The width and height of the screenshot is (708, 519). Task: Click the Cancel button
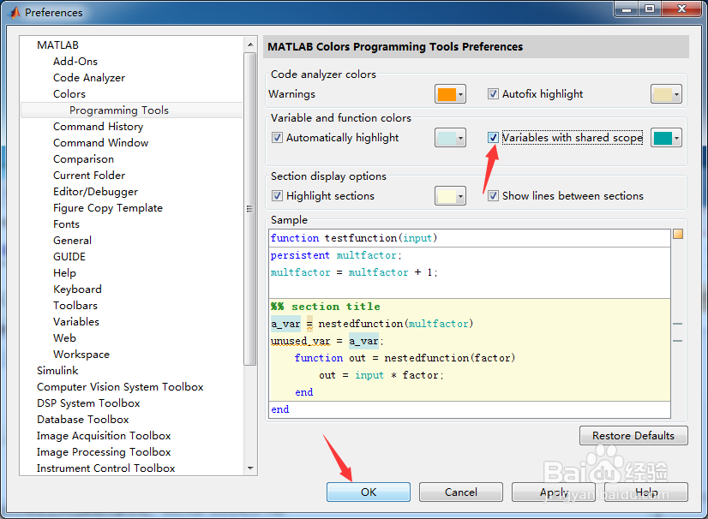click(460, 492)
